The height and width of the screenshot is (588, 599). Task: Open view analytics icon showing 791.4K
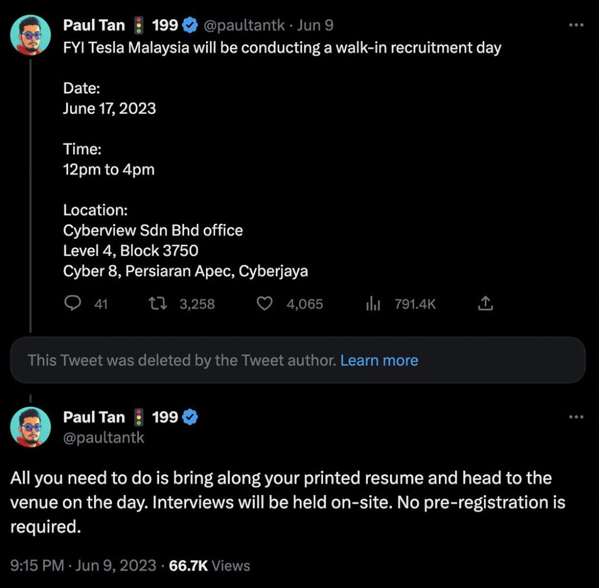click(373, 304)
